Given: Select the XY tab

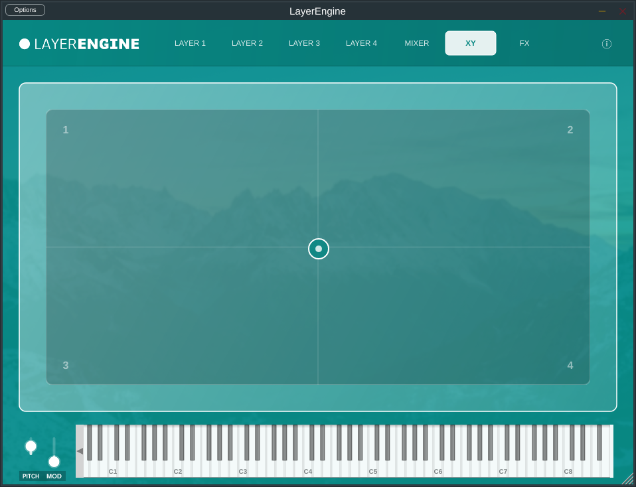Looking at the screenshot, I should click(x=471, y=43).
